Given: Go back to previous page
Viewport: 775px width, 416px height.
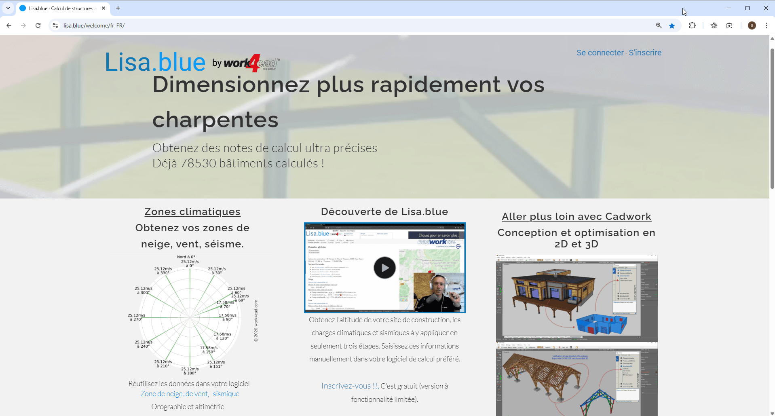Looking at the screenshot, I should [9, 25].
